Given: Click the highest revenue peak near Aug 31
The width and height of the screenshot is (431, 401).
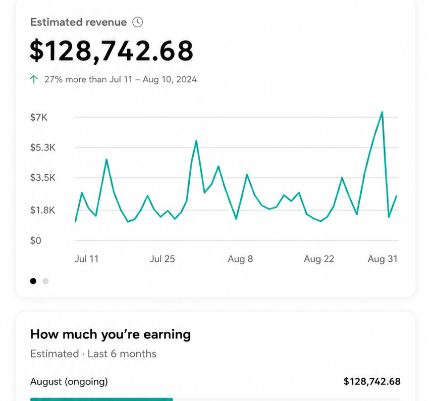Looking at the screenshot, I should pyautogui.click(x=382, y=112).
